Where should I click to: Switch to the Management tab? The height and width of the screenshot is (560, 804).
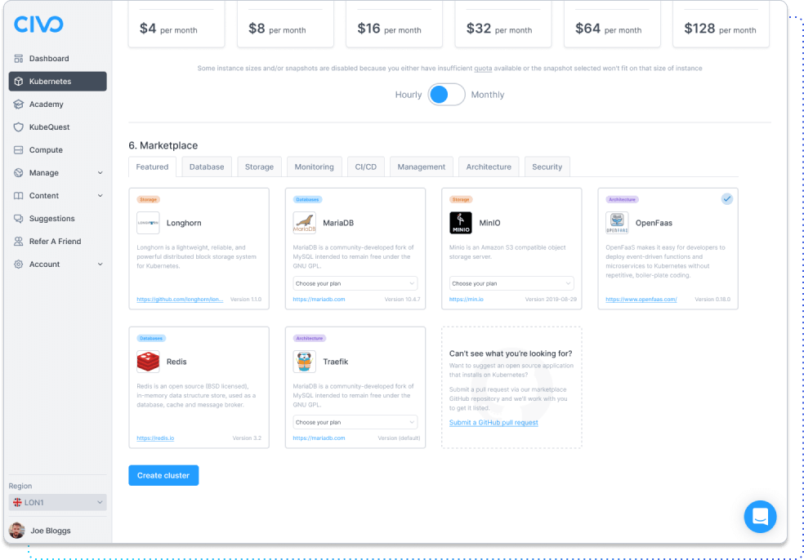pyautogui.click(x=422, y=167)
